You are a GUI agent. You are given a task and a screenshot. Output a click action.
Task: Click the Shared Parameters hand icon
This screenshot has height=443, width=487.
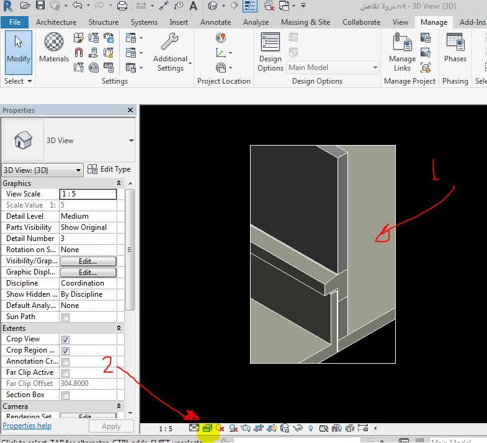tap(93, 53)
